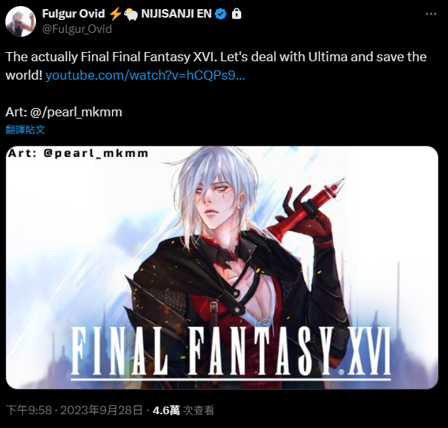The width and height of the screenshot is (448, 428).
Task: Click the 翻譯貼文 translate post link
Action: click(25, 129)
